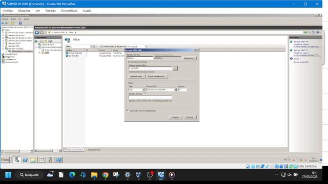Focus the Filtro text box
328x184 pixels.
tap(81, 47)
